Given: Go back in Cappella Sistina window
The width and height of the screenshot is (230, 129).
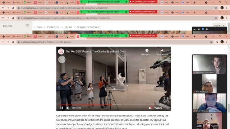Looking at the screenshot, I should (x=3, y=8).
